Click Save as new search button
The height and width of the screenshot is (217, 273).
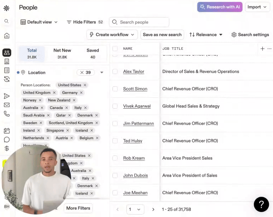click(x=162, y=34)
